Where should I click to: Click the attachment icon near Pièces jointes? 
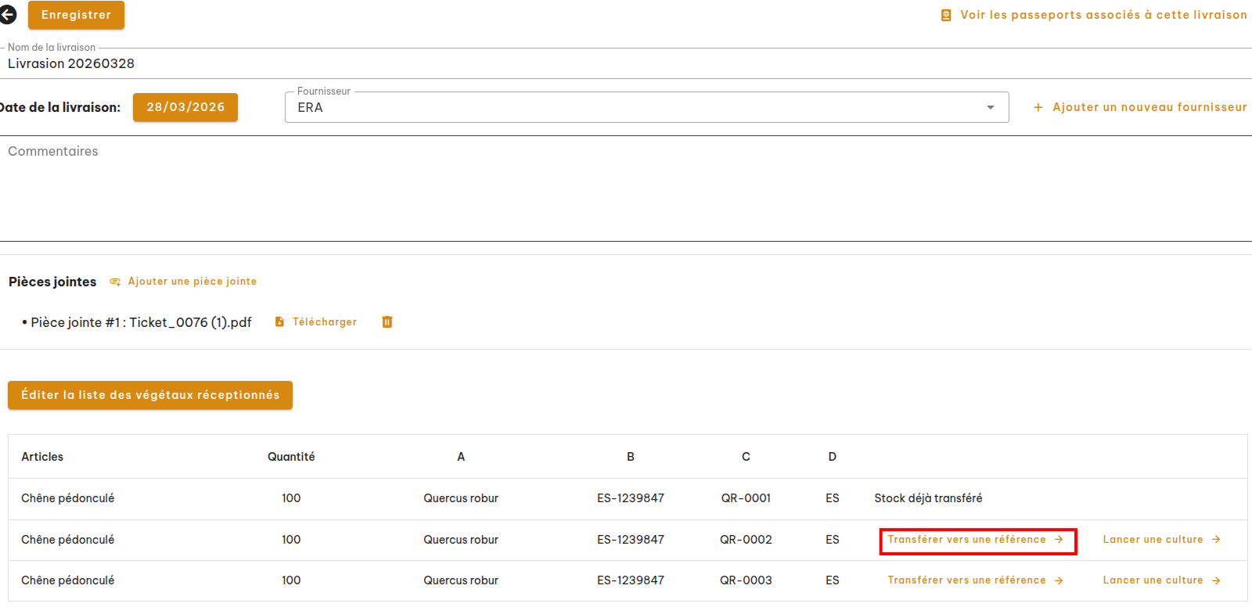(115, 282)
